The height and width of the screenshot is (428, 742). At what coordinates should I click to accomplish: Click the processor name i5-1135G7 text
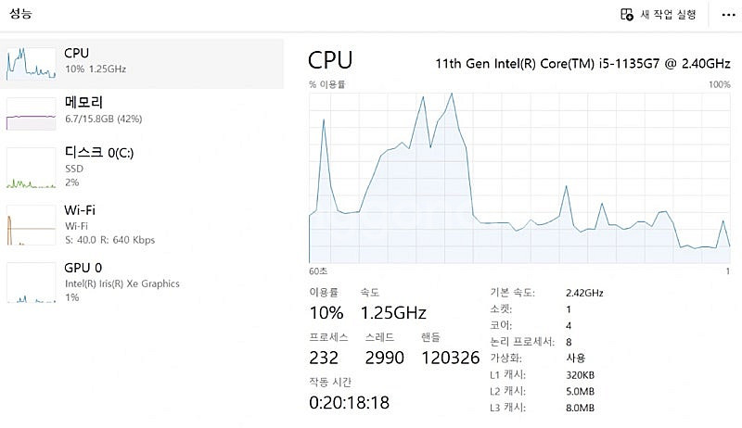click(x=629, y=63)
